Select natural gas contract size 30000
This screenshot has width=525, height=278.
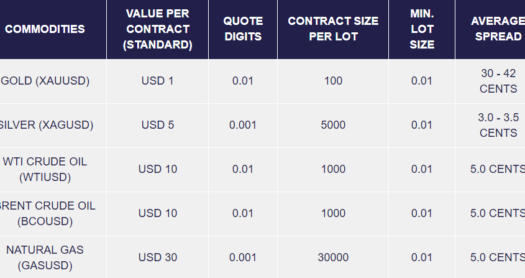tap(333, 257)
